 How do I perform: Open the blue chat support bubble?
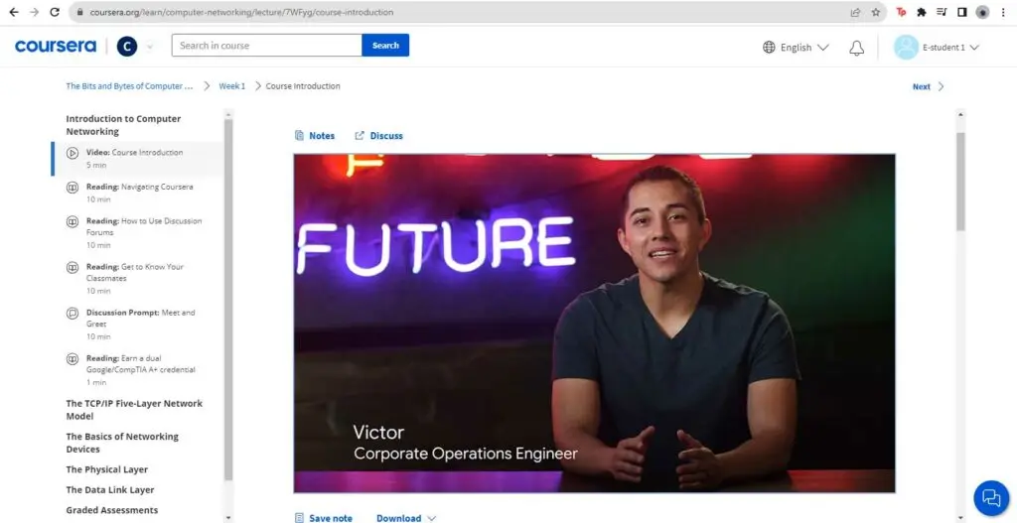[991, 498]
